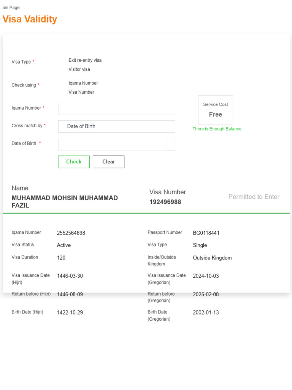Click Gregorian return date 2025-02-08
The image size is (292, 390).
coord(206,294)
